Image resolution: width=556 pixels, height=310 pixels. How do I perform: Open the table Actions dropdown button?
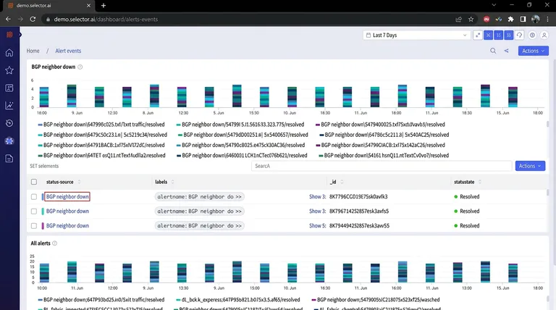[x=530, y=166]
